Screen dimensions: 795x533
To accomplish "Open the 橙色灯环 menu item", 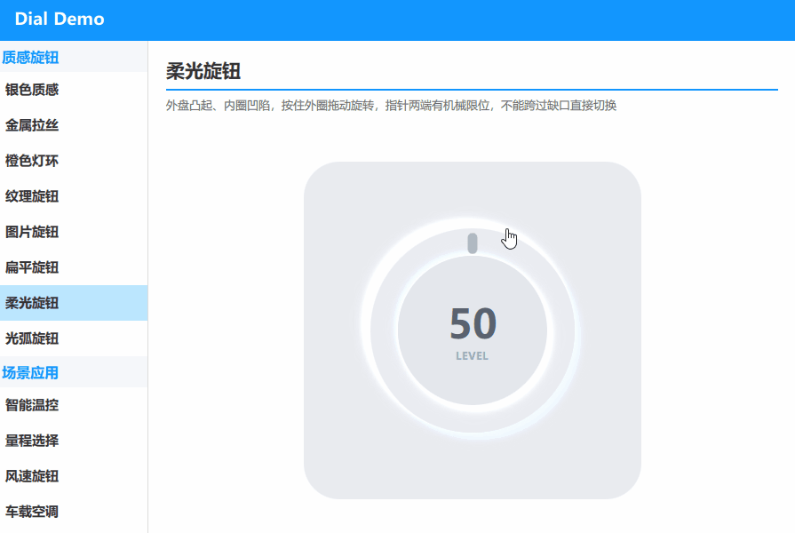I will pyautogui.click(x=74, y=161).
